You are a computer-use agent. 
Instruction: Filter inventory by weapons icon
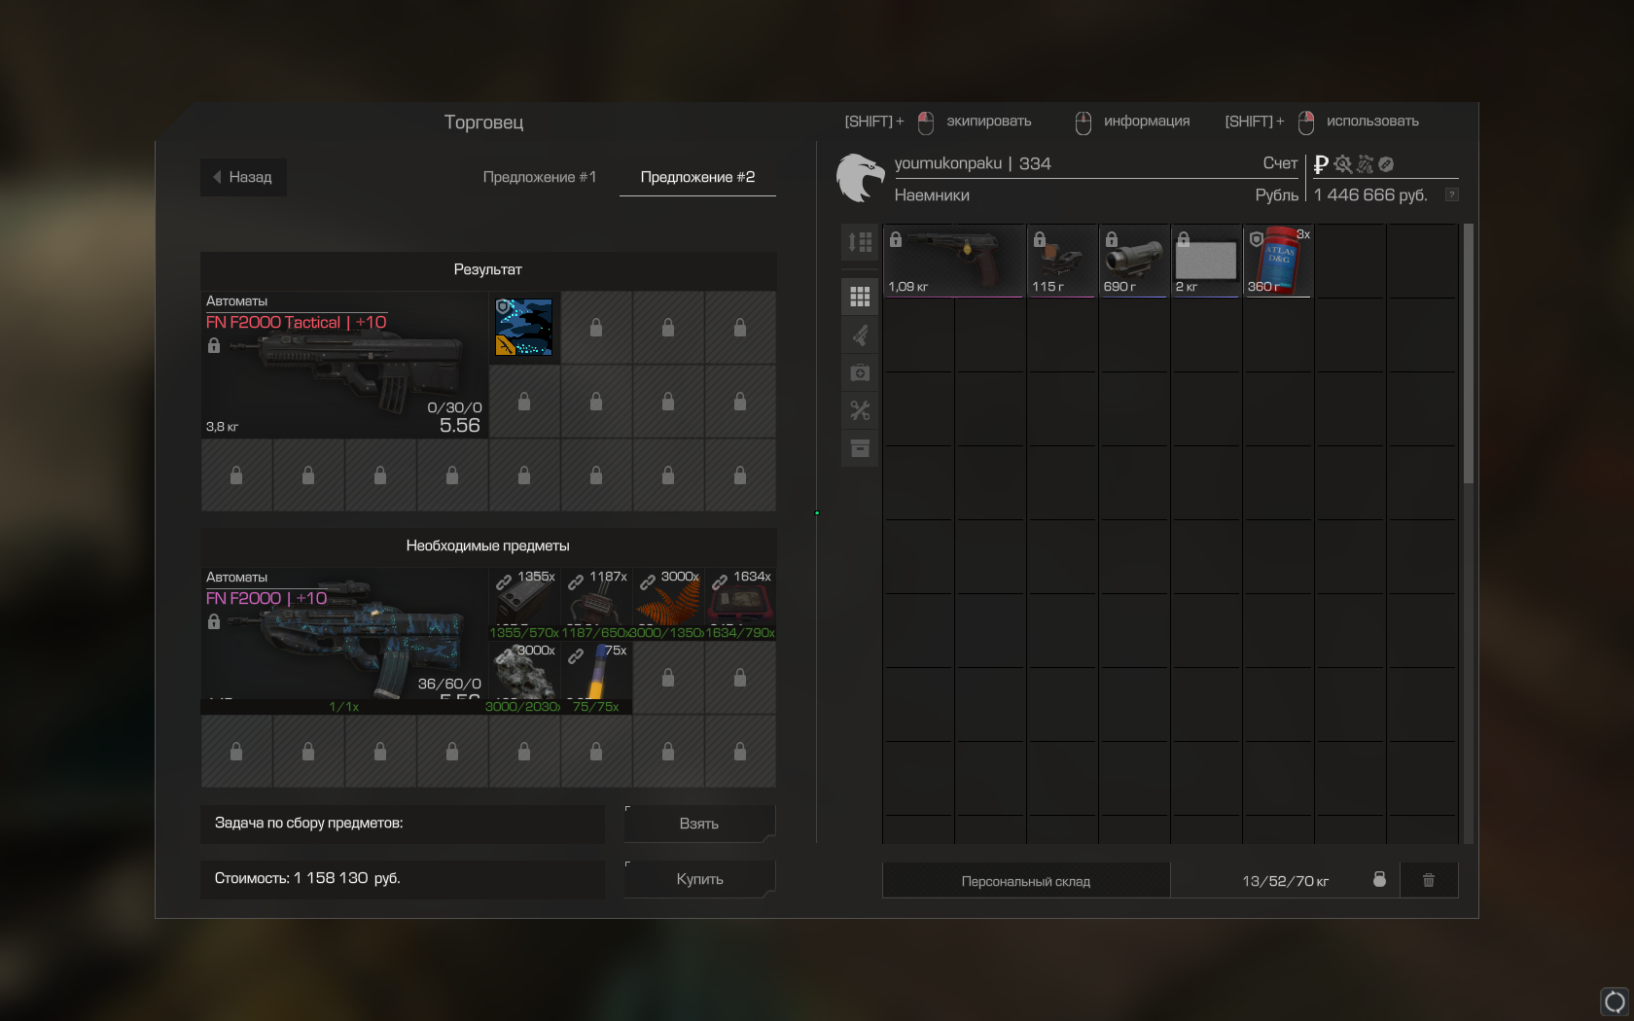click(860, 335)
